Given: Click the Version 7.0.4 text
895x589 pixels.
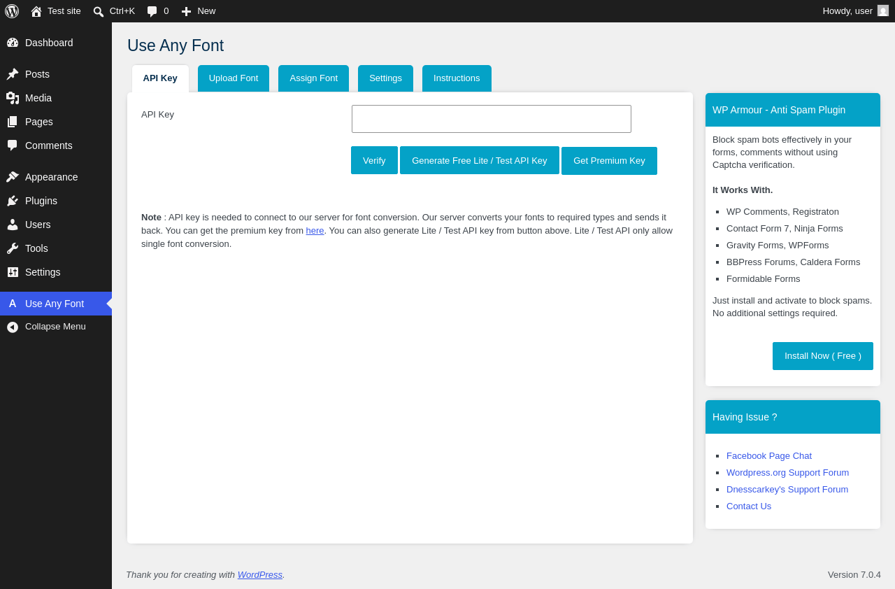Looking at the screenshot, I should (x=854, y=575).
